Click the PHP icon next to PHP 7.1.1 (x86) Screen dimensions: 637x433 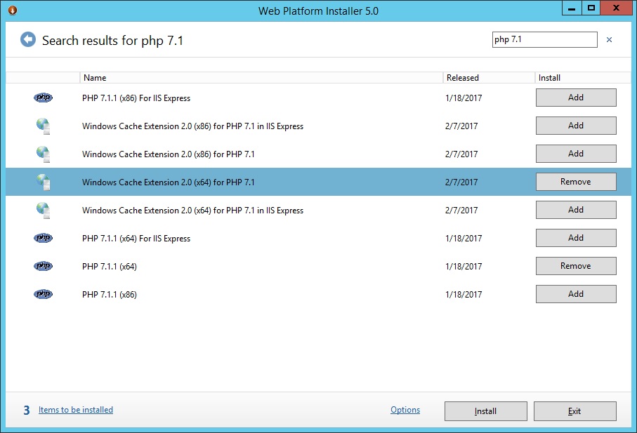[x=43, y=294]
